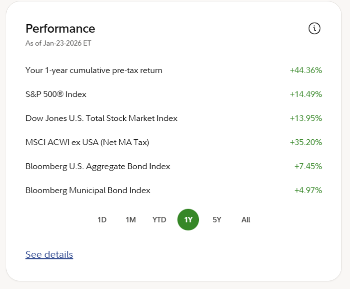Show YTD performance
The image size is (350, 289).
click(x=159, y=220)
